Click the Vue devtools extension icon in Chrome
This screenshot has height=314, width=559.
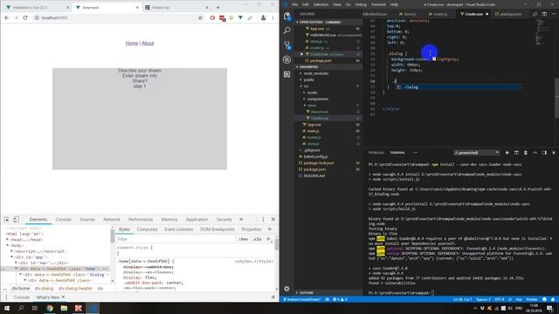[x=241, y=17]
